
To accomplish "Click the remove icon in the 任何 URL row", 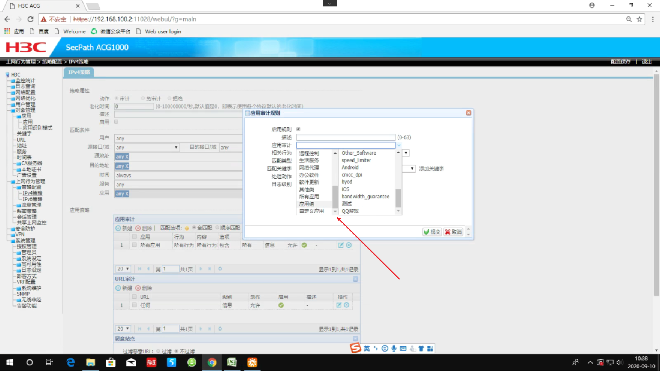I will (347, 305).
